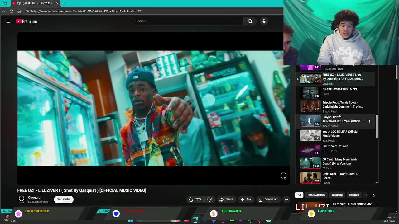This screenshot has width=399, height=224.
Task: Open 20 Min video thumbnail
Action: [x=310, y=150]
